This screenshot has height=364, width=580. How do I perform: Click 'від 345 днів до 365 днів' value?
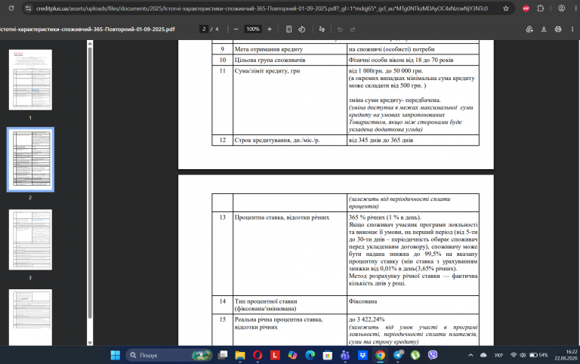tap(381, 140)
